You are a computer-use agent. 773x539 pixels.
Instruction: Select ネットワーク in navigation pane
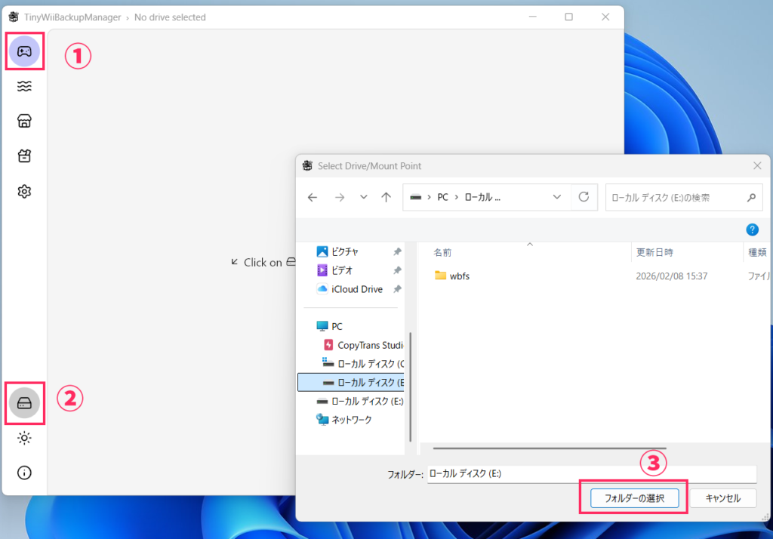[351, 420]
